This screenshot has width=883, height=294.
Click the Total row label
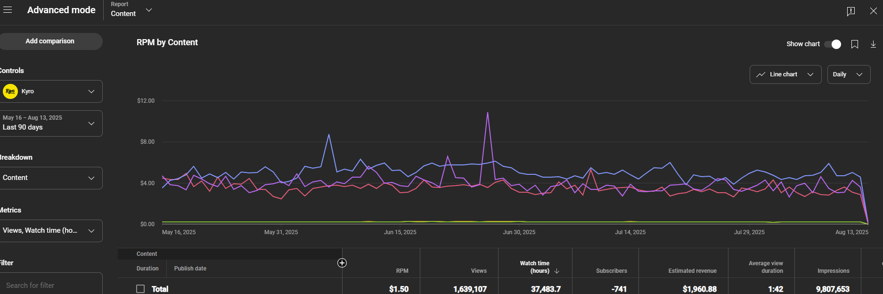(160, 289)
